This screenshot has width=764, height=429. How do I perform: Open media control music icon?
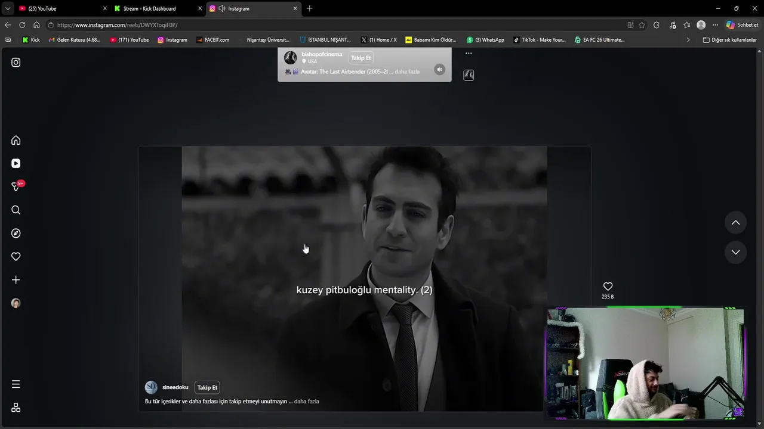click(x=673, y=25)
